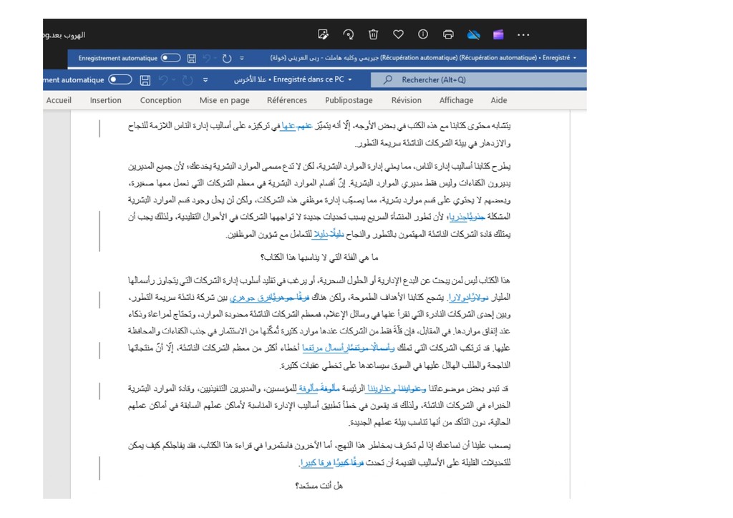Open the Publipostage tab
Screen dimensions: 733x518
coord(349,100)
